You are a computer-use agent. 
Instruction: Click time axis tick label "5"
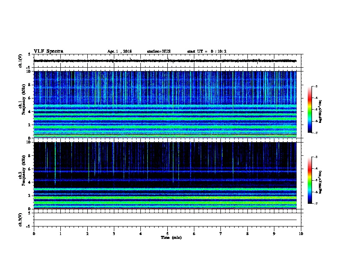click(167, 234)
